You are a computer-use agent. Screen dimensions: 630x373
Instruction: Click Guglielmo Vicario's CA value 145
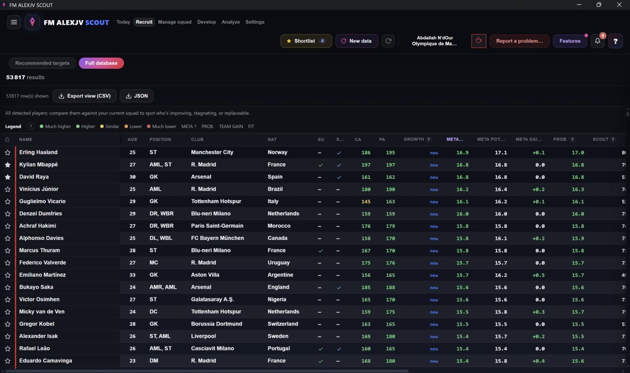tap(366, 202)
